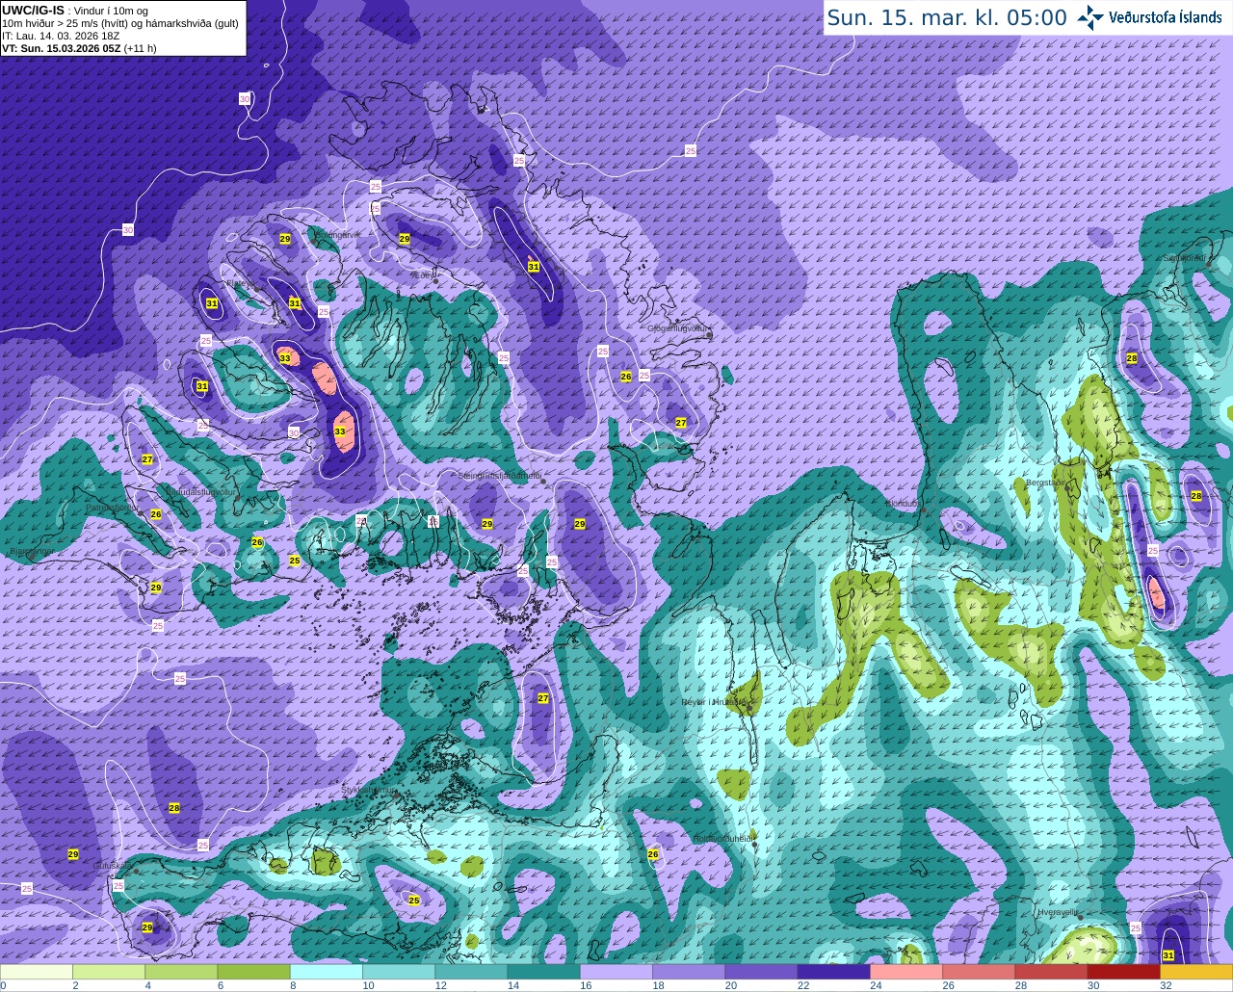The height and width of the screenshot is (992, 1233).
Task: Pick the 2–4 m/s light green legend swatch
Action: 109,972
